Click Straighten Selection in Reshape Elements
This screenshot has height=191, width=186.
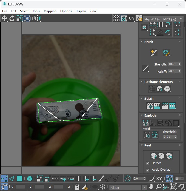tap(152, 89)
